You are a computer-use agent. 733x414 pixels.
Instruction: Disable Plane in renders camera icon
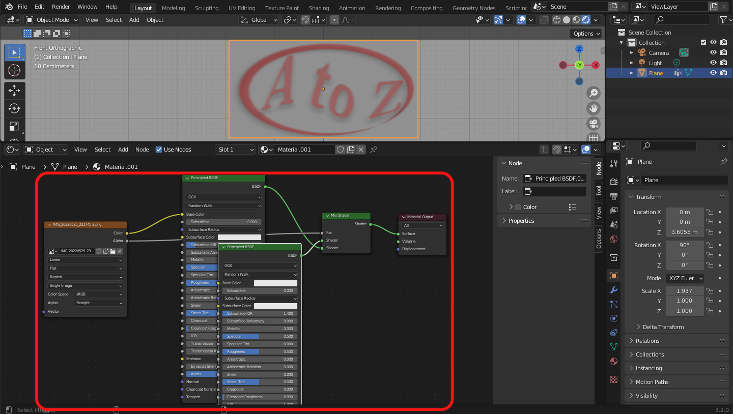click(x=723, y=73)
